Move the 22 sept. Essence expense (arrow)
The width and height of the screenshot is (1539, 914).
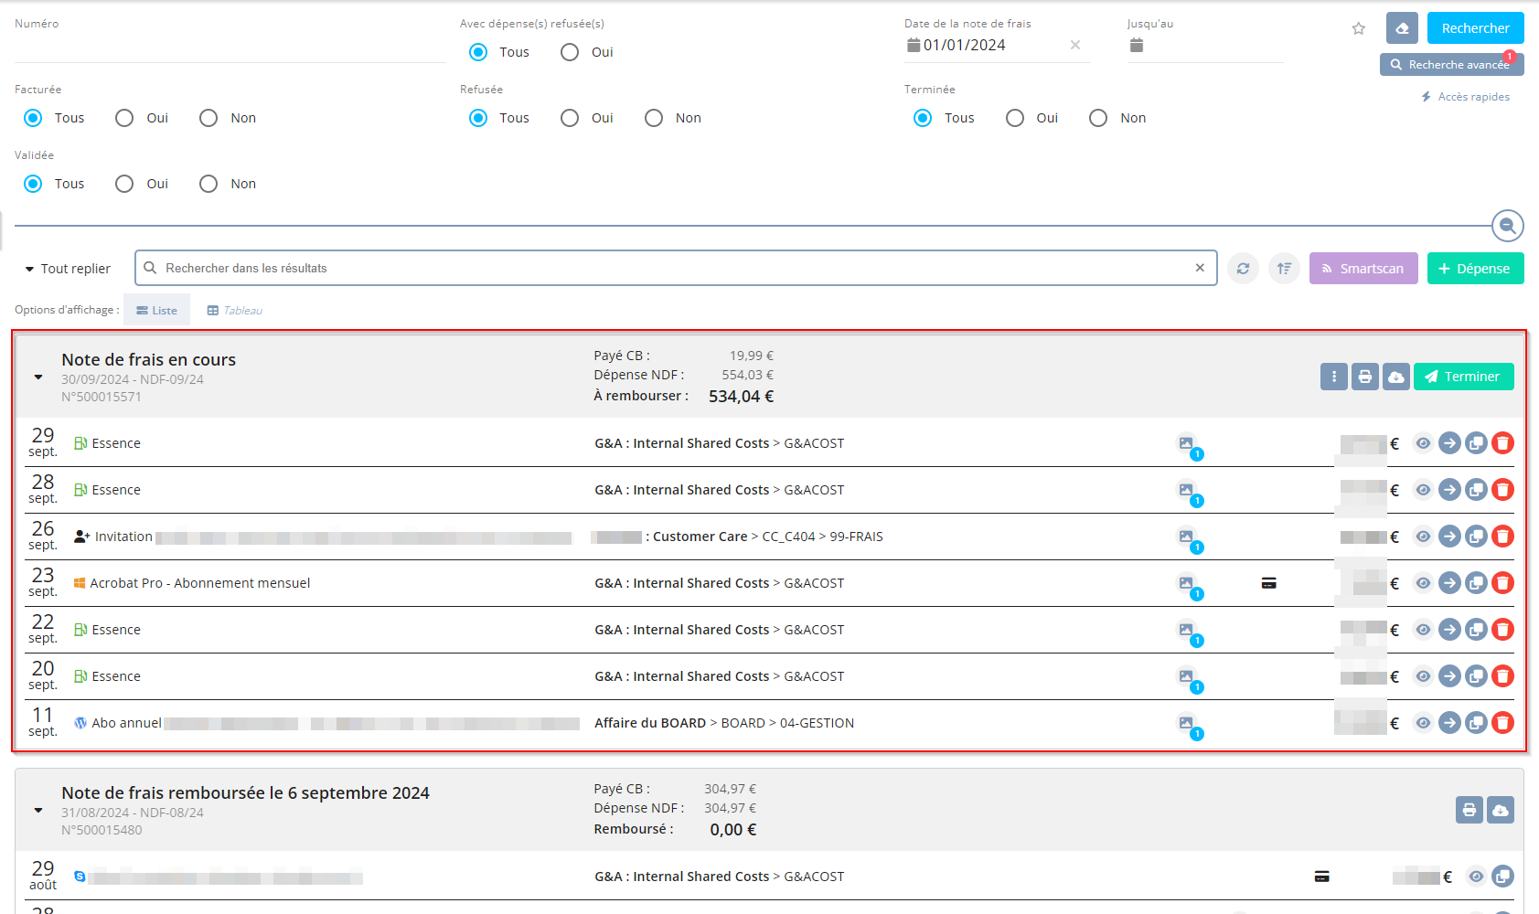click(1449, 630)
